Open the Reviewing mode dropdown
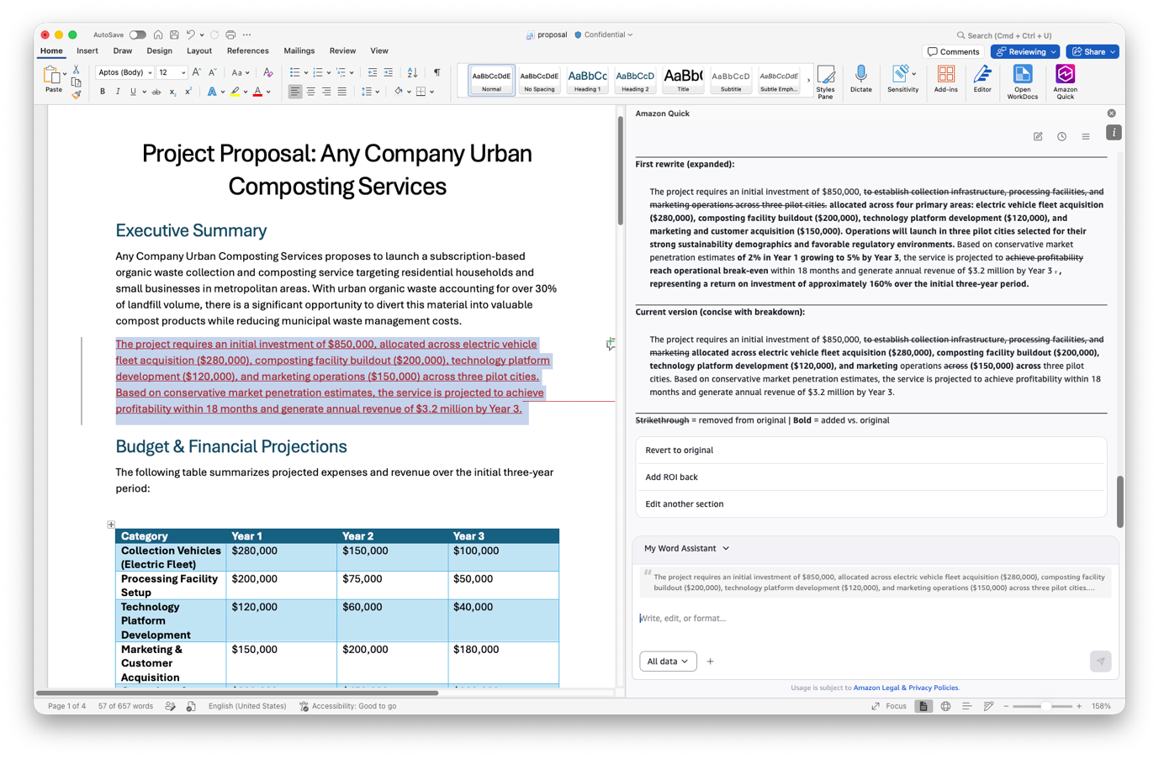1159x759 pixels. 1025,51
